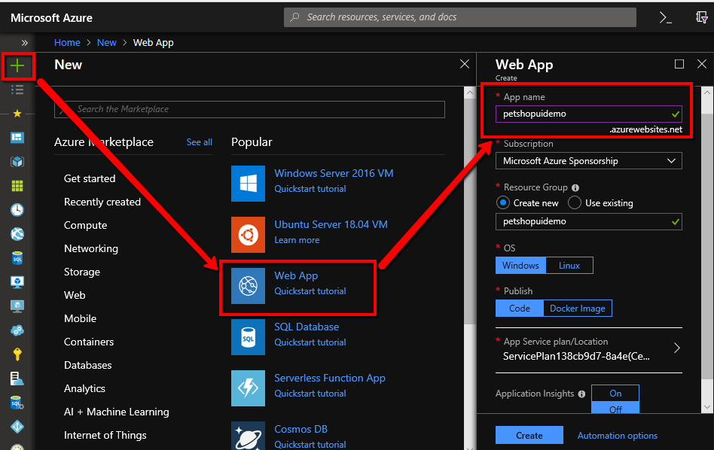Click the resource group name field

[x=589, y=221]
